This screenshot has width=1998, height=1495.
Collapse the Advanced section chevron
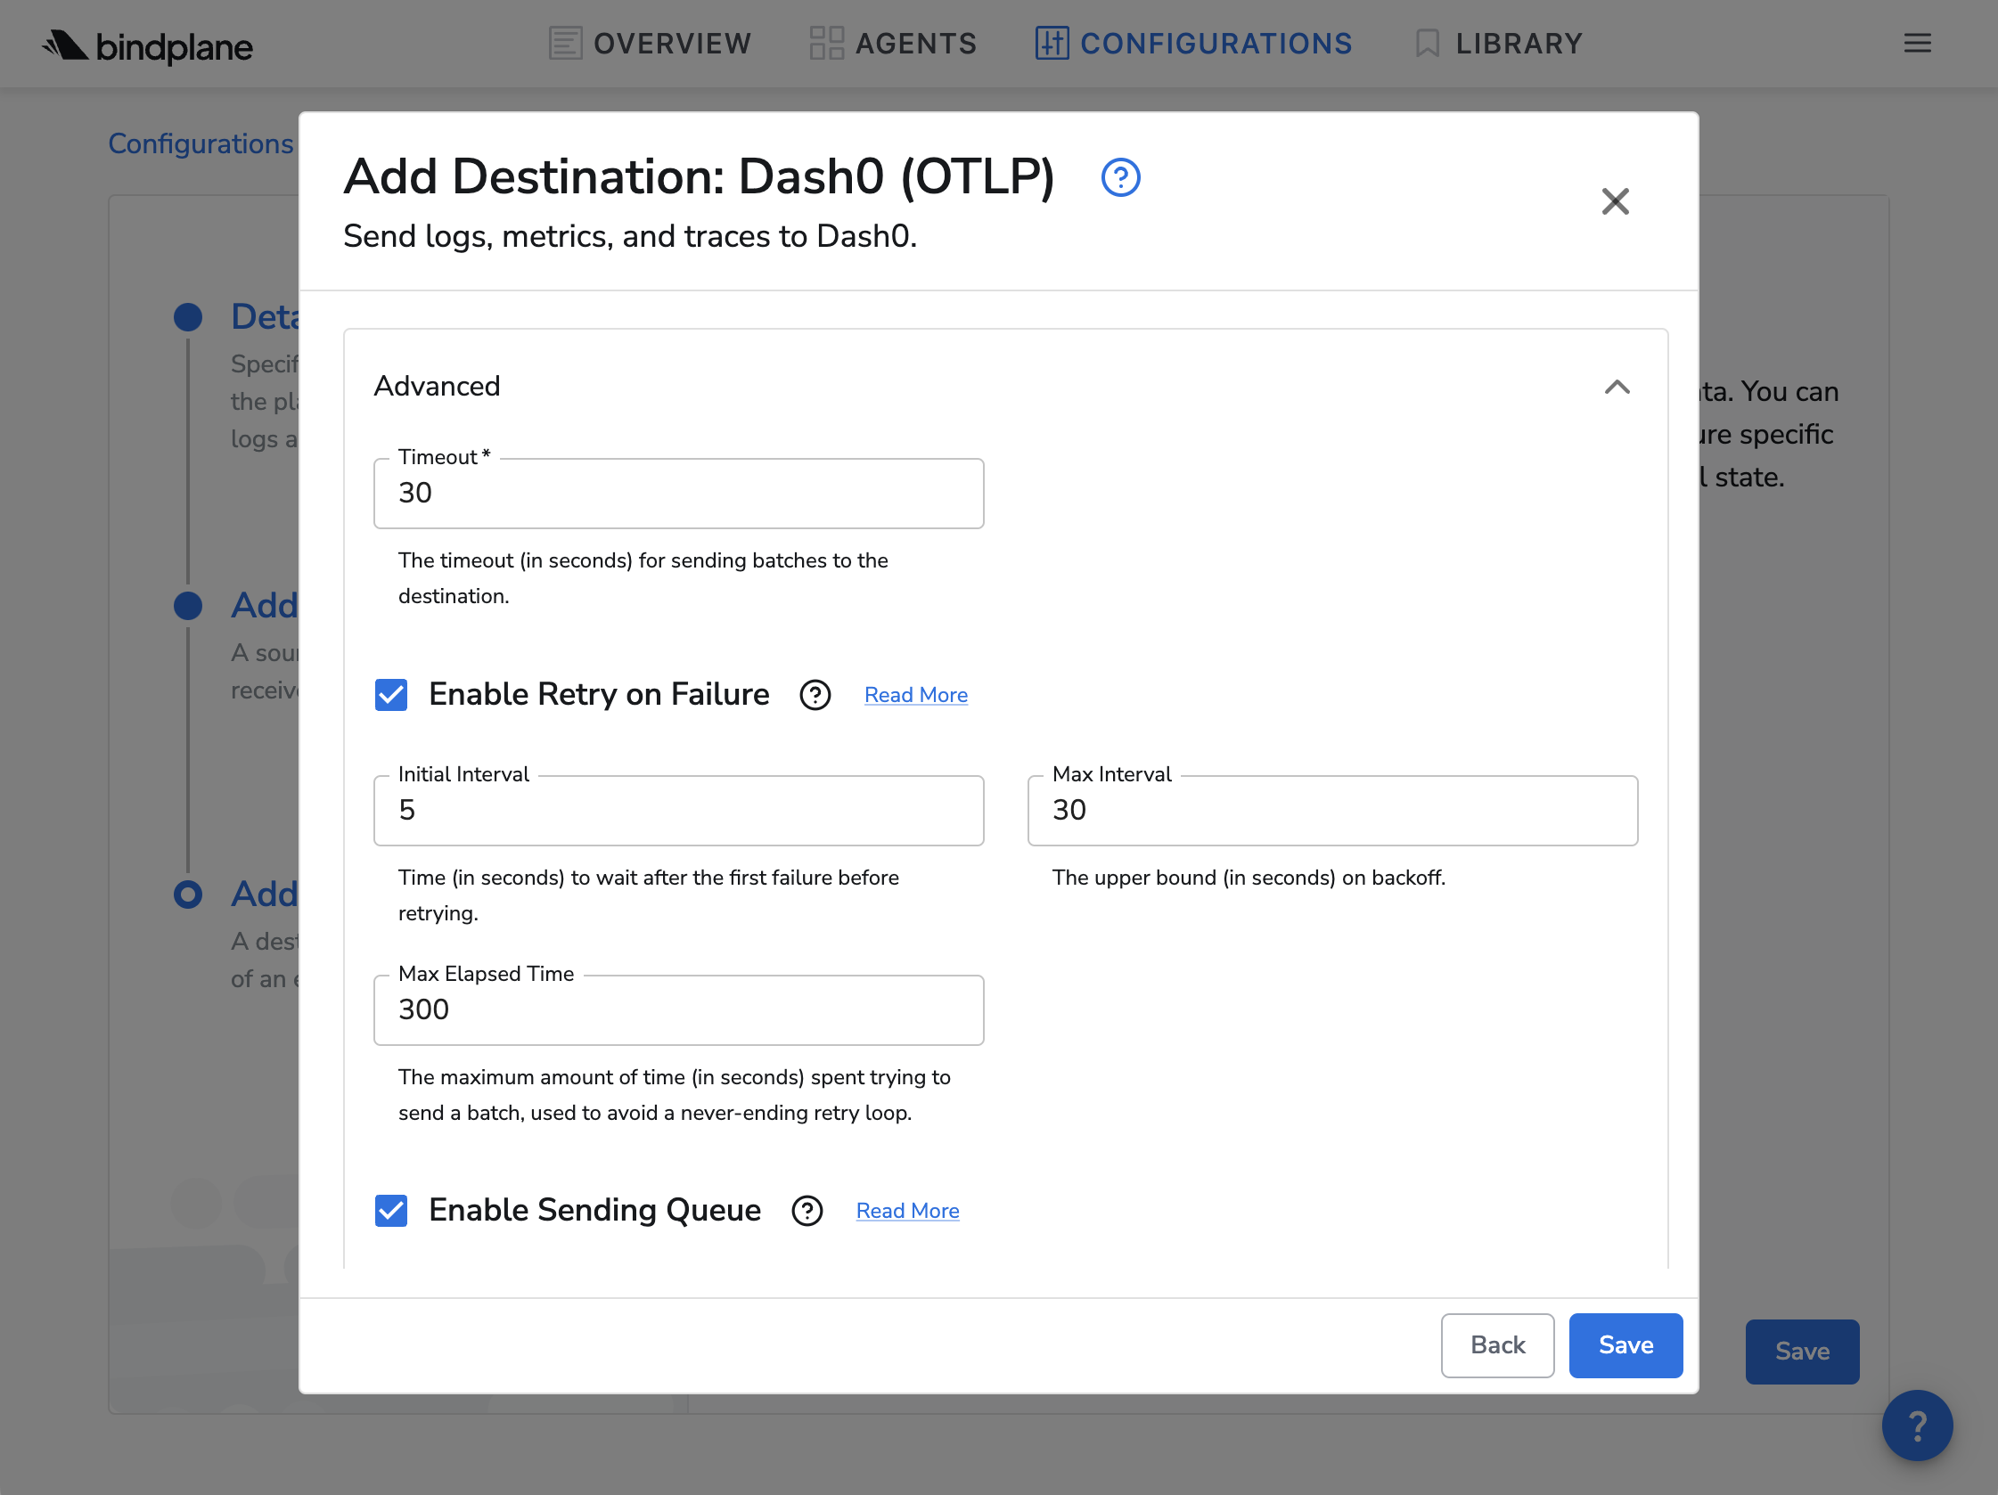(x=1617, y=388)
